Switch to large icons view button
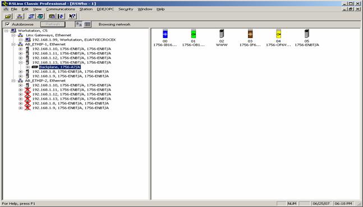This screenshot has height=207, width=363. pos(79,24)
